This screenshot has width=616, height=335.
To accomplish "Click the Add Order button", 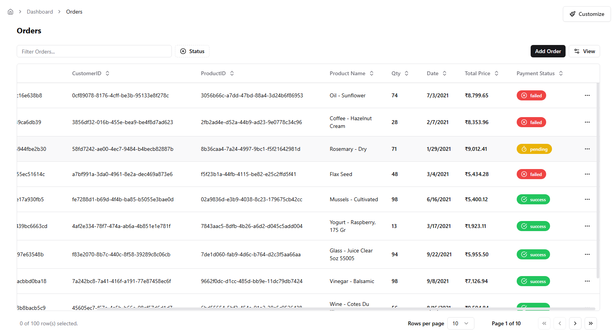I will pos(548,51).
